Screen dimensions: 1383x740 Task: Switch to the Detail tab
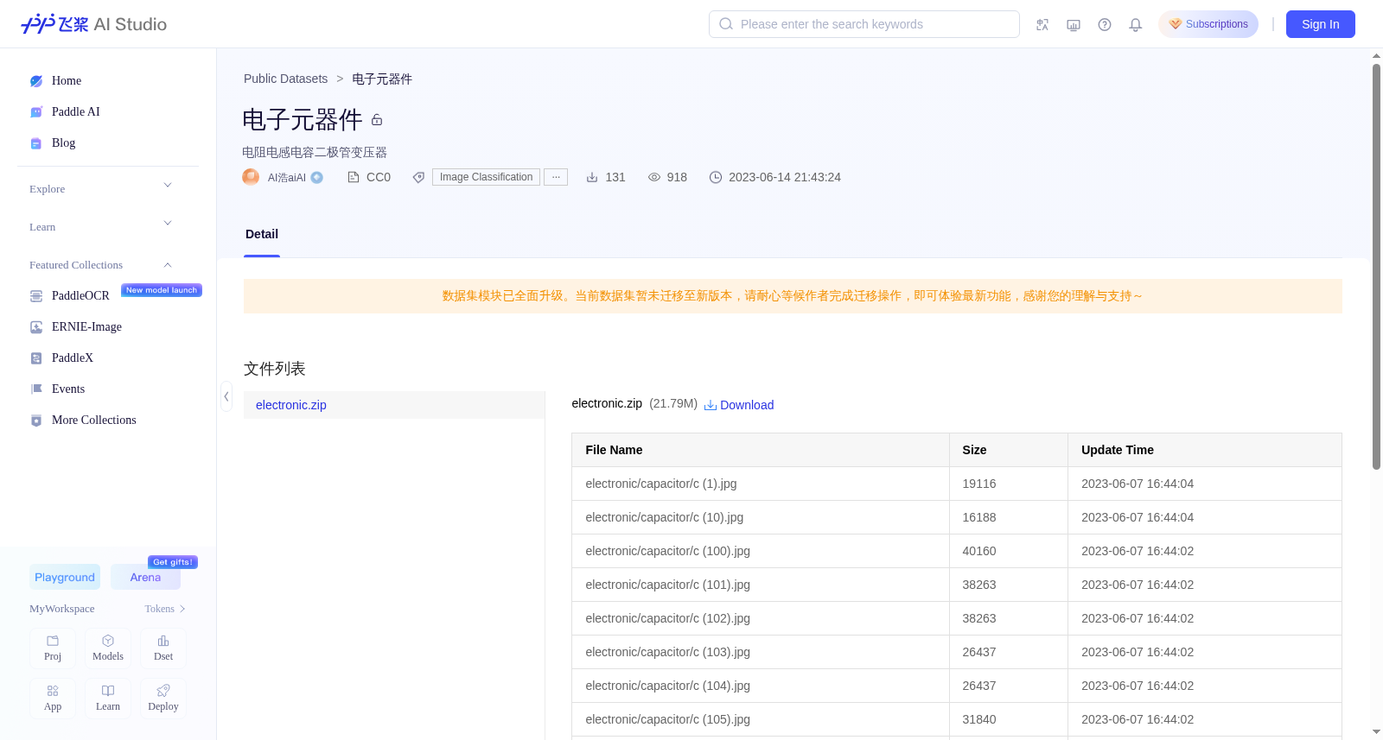[262, 234]
